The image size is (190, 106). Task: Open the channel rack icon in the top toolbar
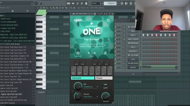[131, 4]
